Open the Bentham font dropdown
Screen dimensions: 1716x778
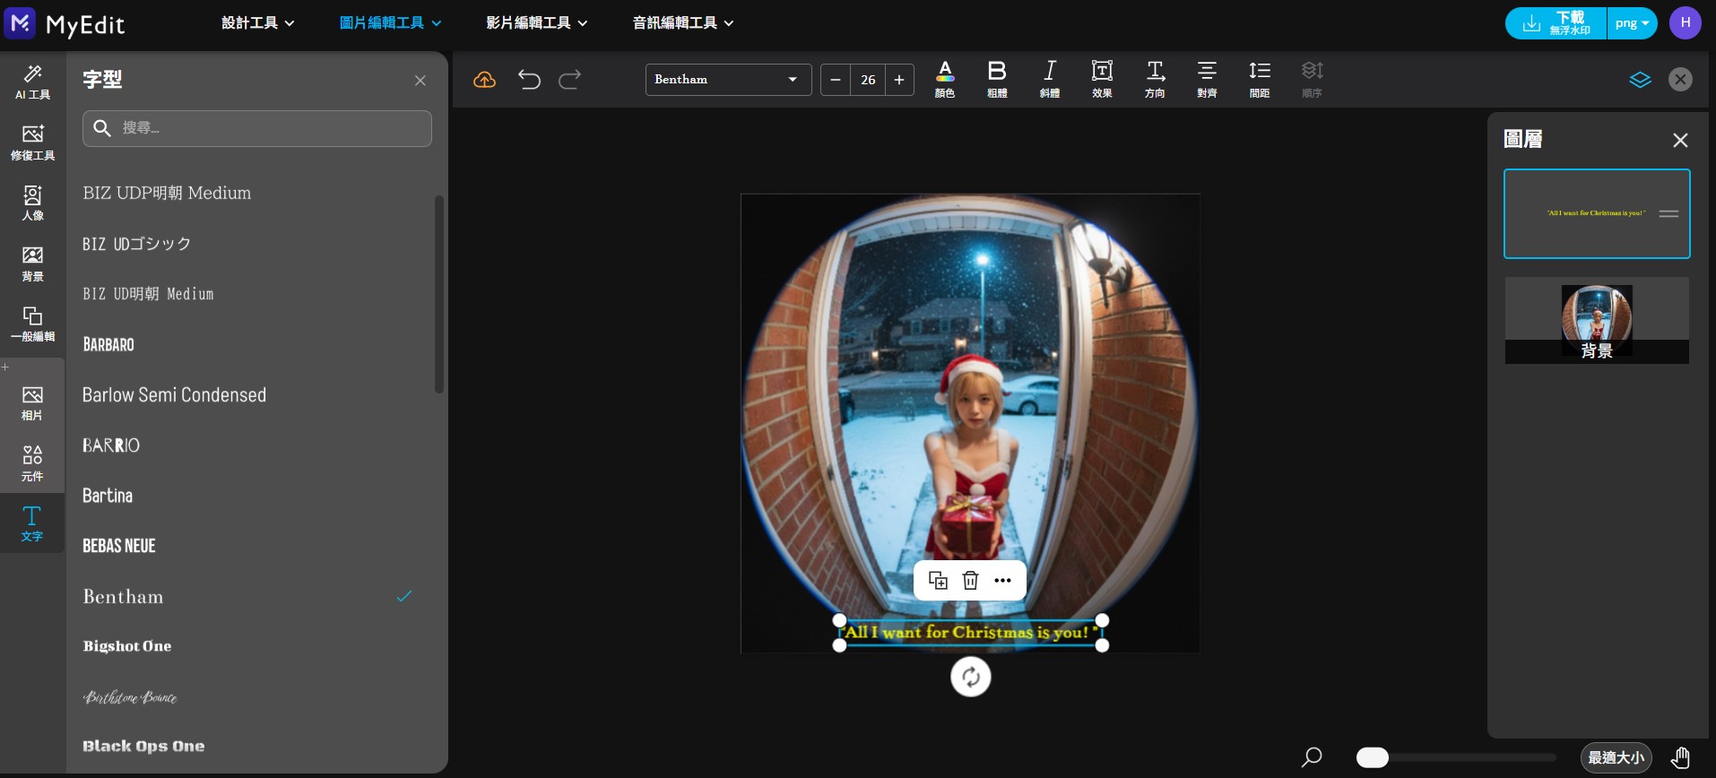pyautogui.click(x=728, y=80)
